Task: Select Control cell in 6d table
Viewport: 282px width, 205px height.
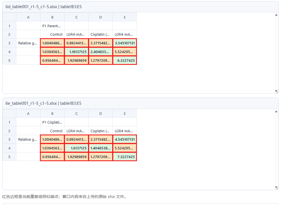Action: tap(52, 34)
